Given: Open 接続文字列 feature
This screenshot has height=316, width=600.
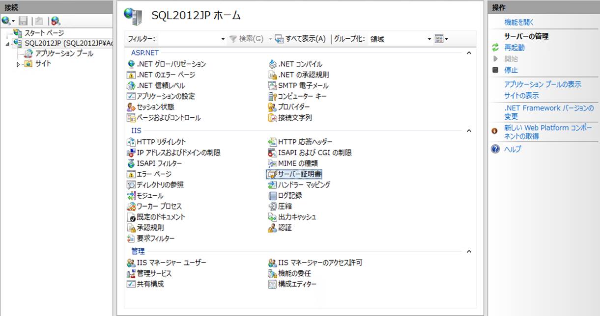Looking at the screenshot, I should tap(290, 118).
